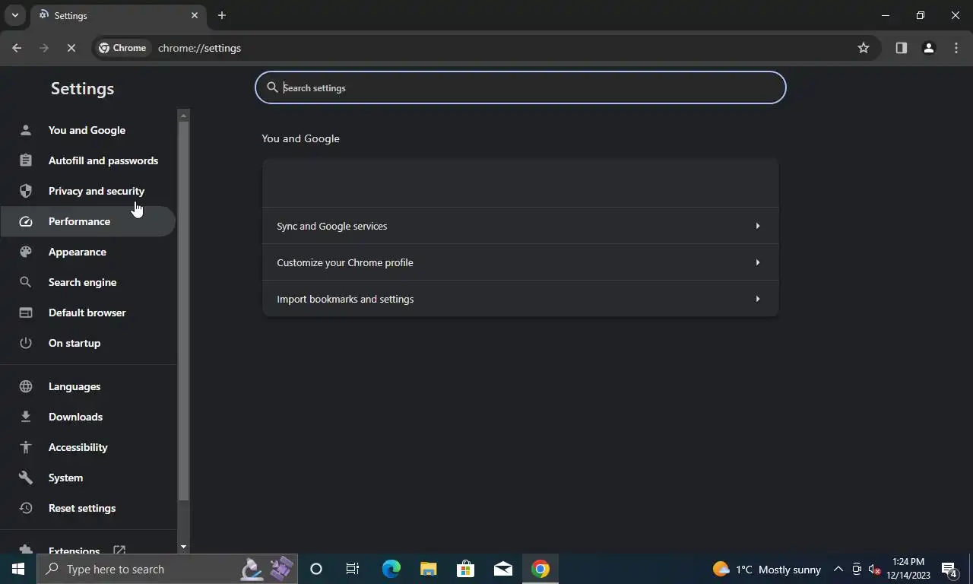The image size is (973, 584).
Task: Open File Explorer from taskbar
Action: tap(428, 569)
